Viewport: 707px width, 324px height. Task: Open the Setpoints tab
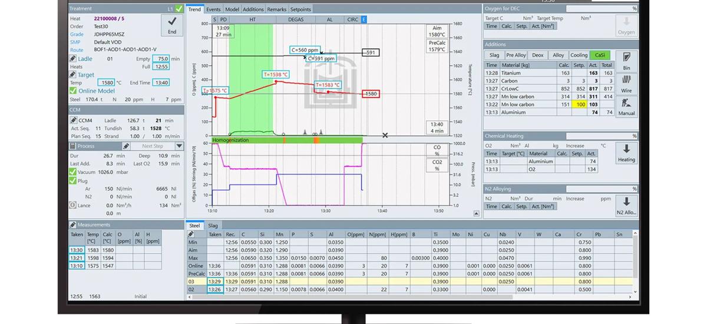point(300,9)
